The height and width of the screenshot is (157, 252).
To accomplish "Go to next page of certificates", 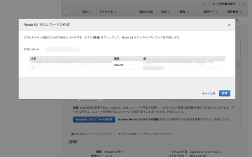I will [x=239, y=4].
